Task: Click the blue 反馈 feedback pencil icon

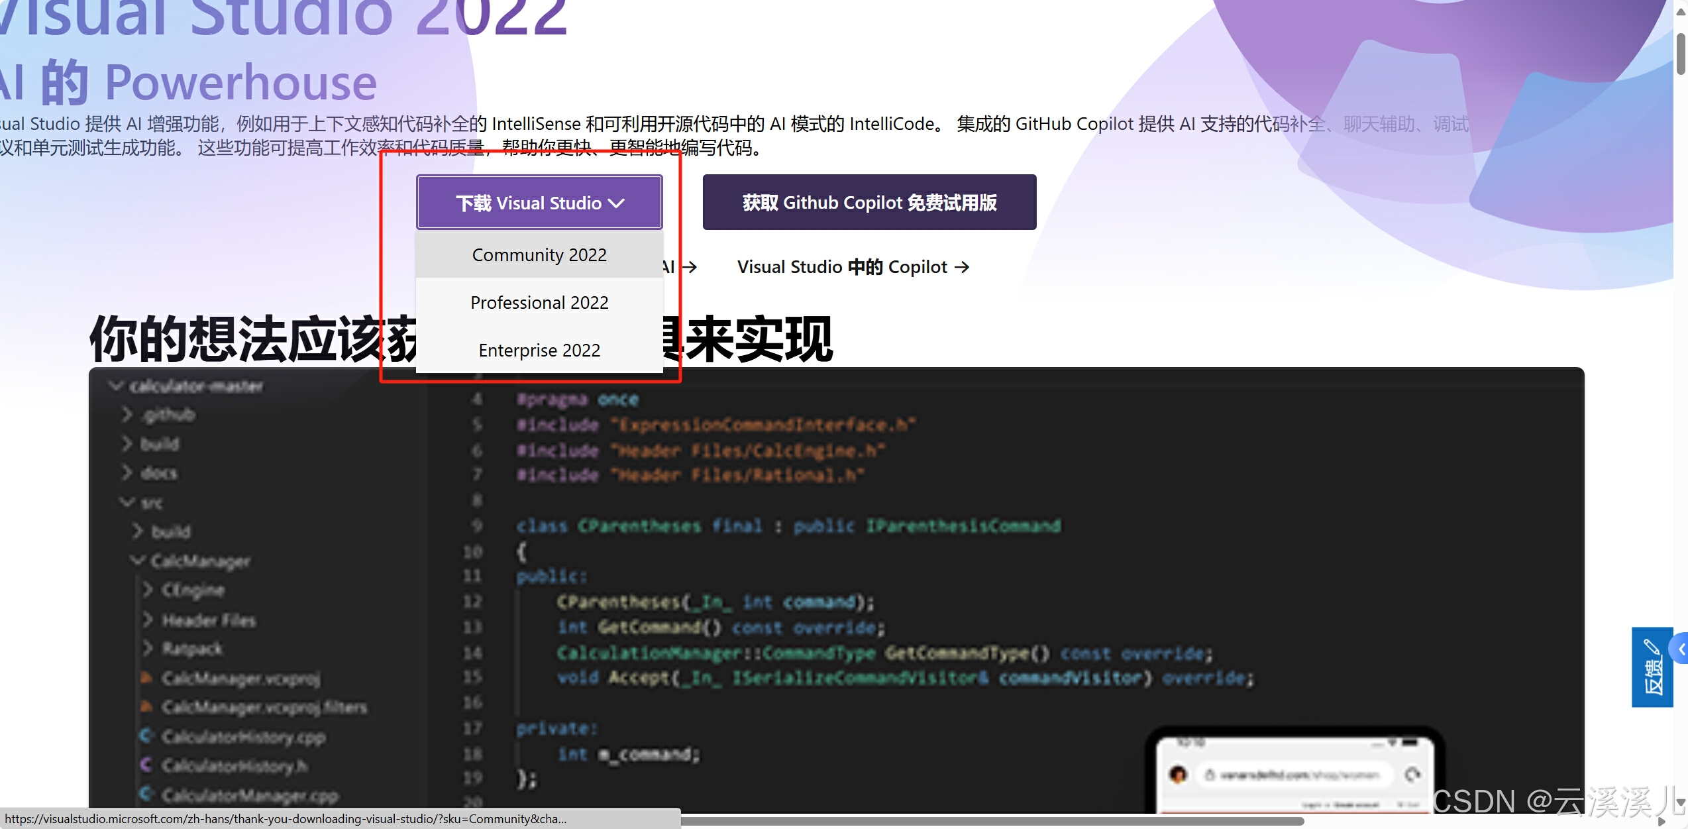Action: coord(1652,647)
